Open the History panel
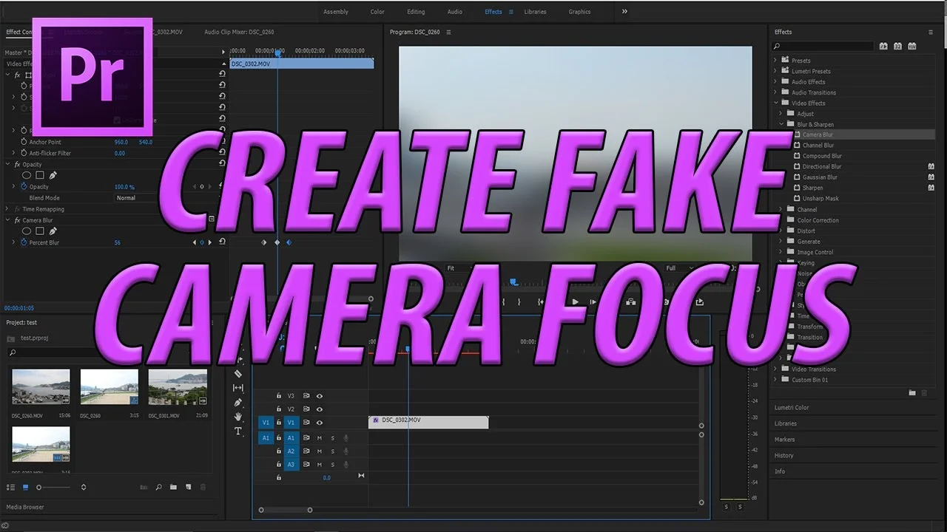 [783, 455]
